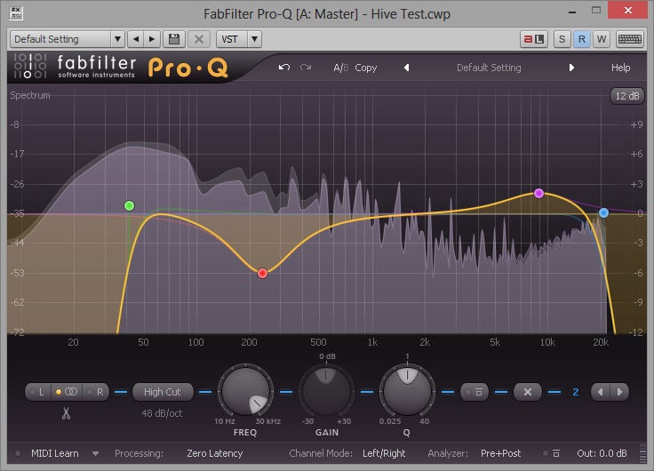Click the MIDI Learn button
The image size is (654, 471).
(54, 453)
